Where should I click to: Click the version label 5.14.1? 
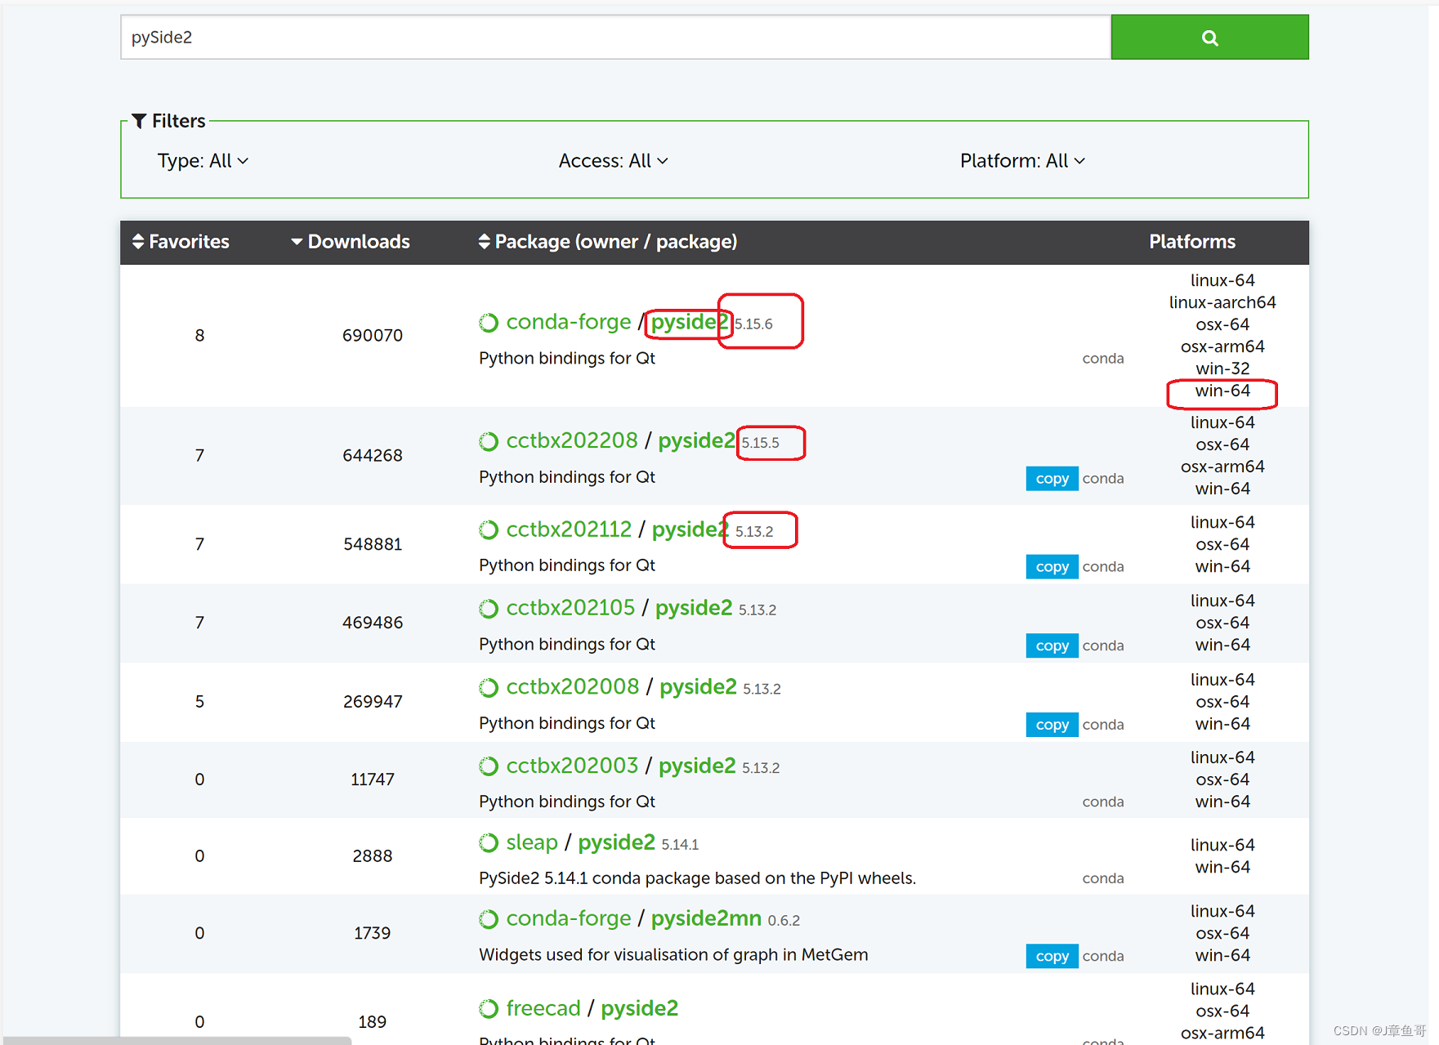coord(680,845)
